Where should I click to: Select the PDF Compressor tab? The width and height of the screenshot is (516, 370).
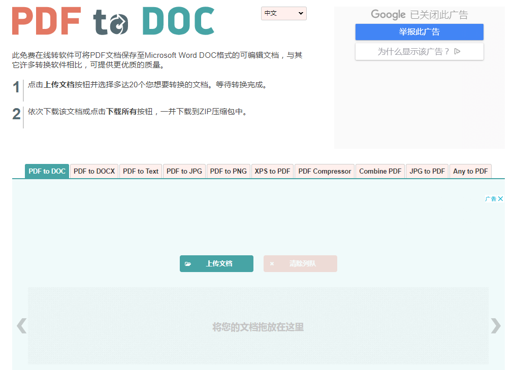325,171
